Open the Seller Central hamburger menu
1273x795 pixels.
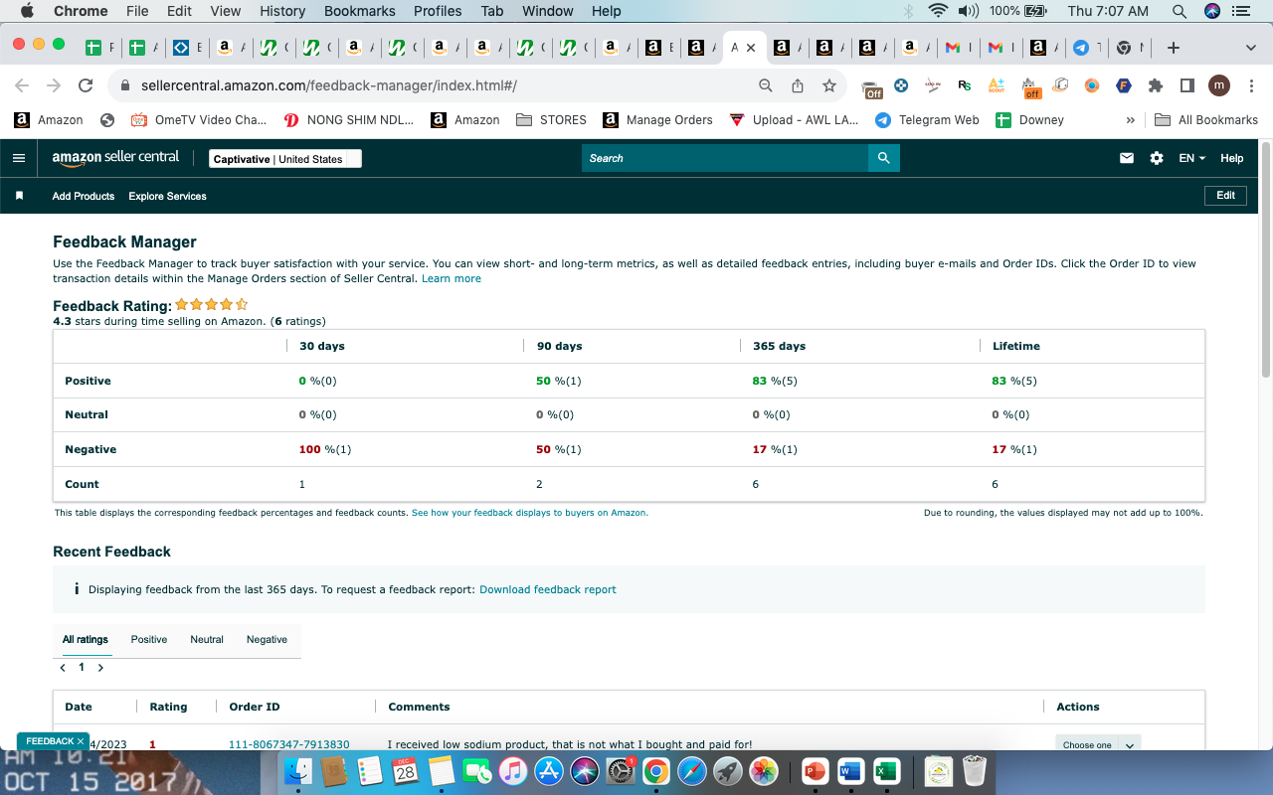[18, 158]
